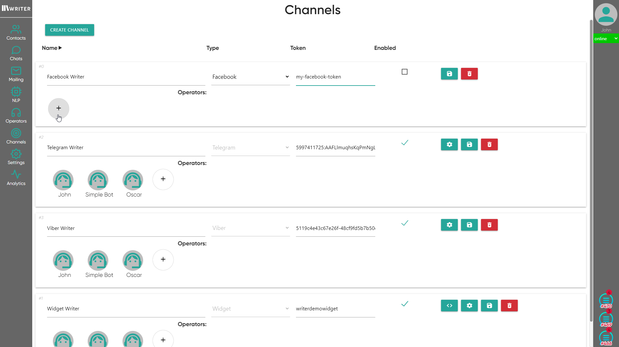This screenshot has height=347, width=619.
Task: Click the Type column header
Action: coord(213,48)
